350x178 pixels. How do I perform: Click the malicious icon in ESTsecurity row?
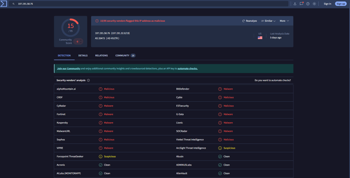coord(220,106)
